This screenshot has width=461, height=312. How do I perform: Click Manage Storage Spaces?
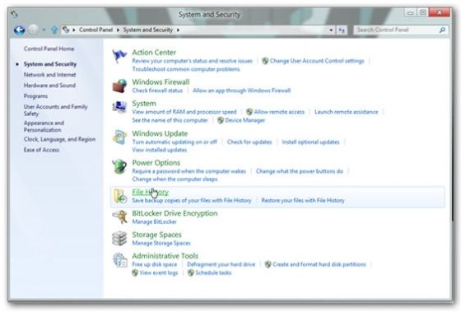pyautogui.click(x=161, y=243)
